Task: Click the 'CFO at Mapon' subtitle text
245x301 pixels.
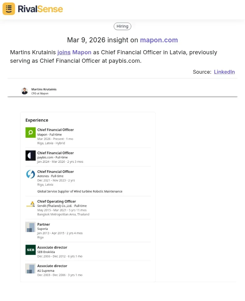Action: point(40,93)
